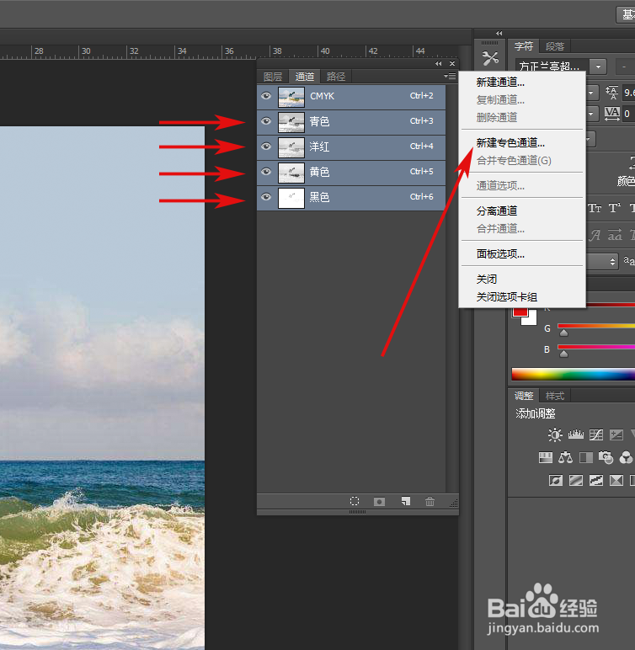Click save selection as channel icon
Image resolution: width=635 pixels, height=650 pixels.
[379, 502]
